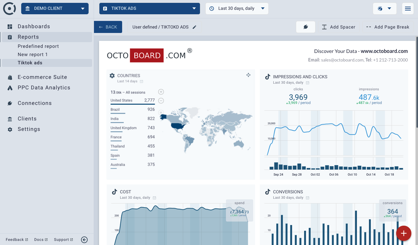Click the E-commerce Suite bag icon
This screenshot has width=418, height=245.
(x=10, y=77)
